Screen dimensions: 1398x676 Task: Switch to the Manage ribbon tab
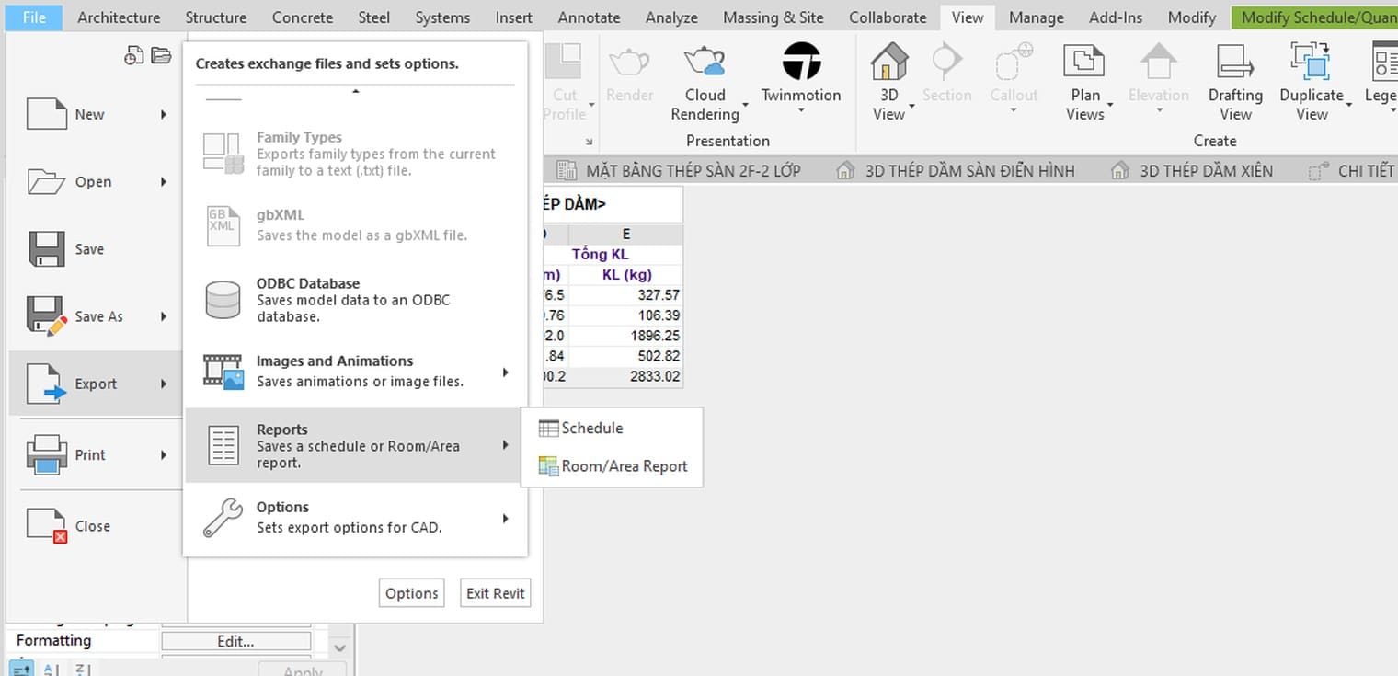click(1036, 17)
